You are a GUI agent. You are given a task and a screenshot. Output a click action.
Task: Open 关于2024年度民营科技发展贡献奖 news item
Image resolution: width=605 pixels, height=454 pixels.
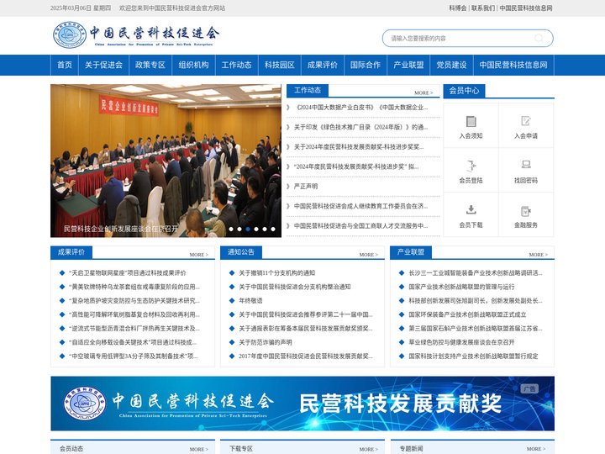pos(359,146)
